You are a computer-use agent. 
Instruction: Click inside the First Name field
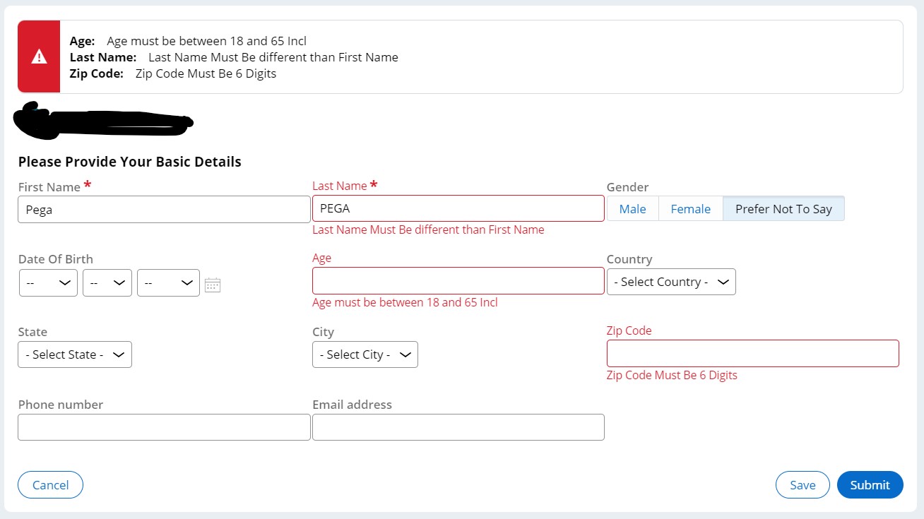[163, 208]
